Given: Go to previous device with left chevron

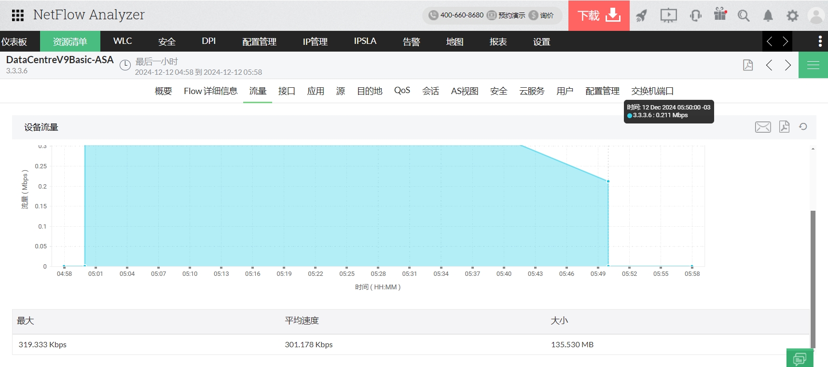Looking at the screenshot, I should coord(769,65).
